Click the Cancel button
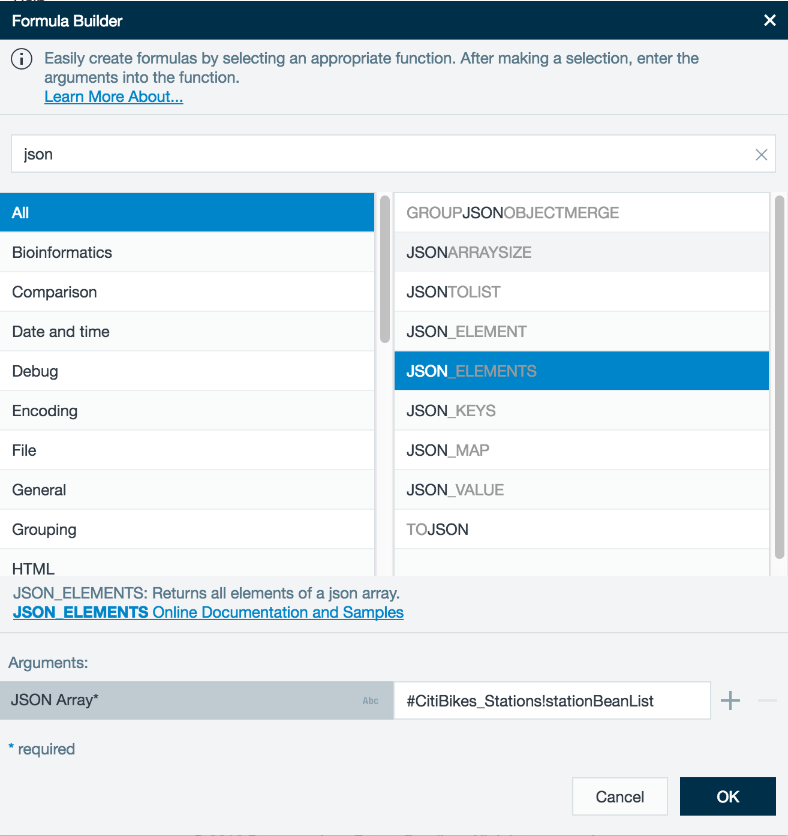The height and width of the screenshot is (836, 788). point(620,796)
